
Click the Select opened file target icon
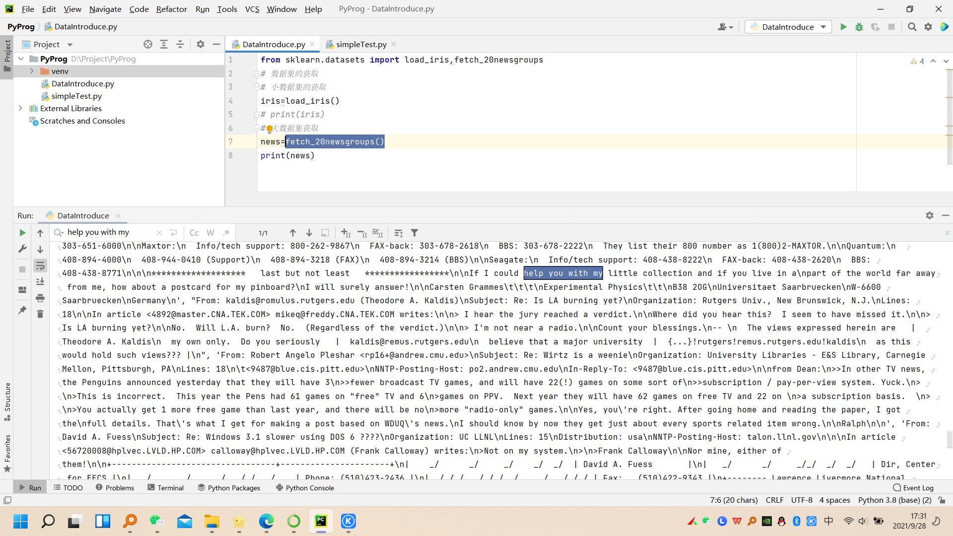148,44
